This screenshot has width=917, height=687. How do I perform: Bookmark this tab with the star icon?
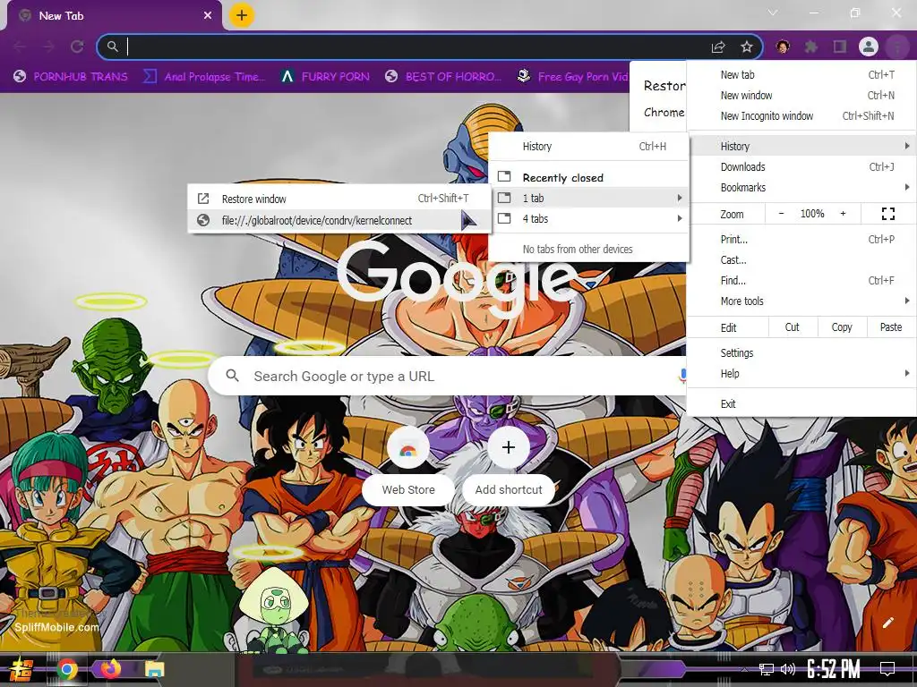click(x=746, y=47)
